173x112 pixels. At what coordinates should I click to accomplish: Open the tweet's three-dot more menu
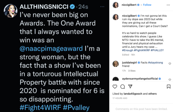tap(102, 7)
